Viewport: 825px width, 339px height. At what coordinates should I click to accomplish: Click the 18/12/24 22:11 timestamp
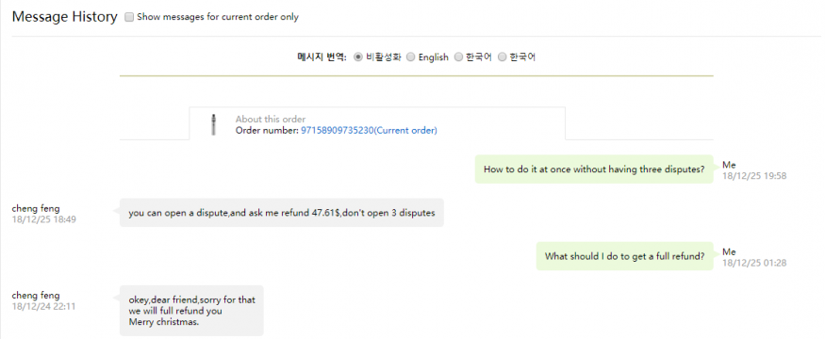pos(43,306)
